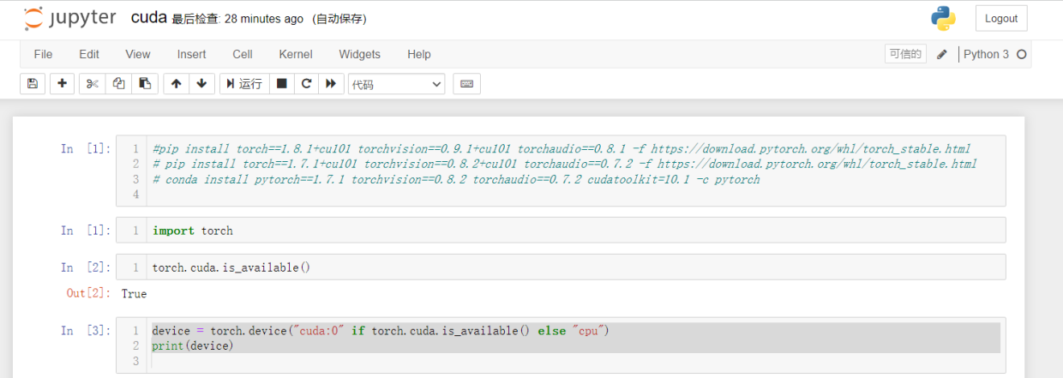This screenshot has height=378, width=1063.
Task: Copy selected cells icon
Action: 118,84
